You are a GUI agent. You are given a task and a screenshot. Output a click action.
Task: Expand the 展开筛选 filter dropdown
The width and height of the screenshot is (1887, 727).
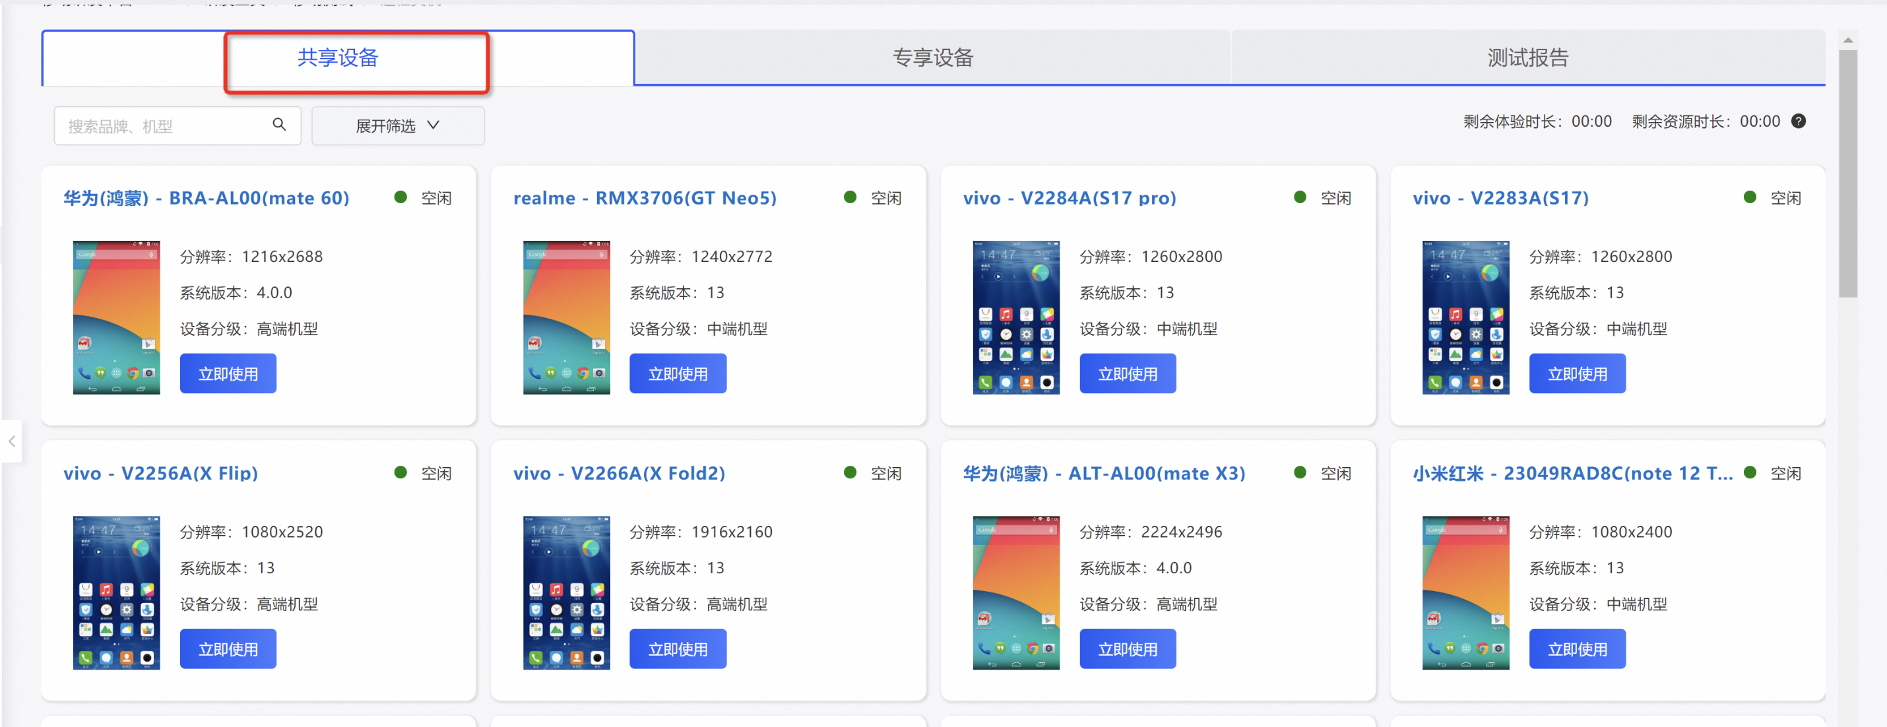[398, 126]
